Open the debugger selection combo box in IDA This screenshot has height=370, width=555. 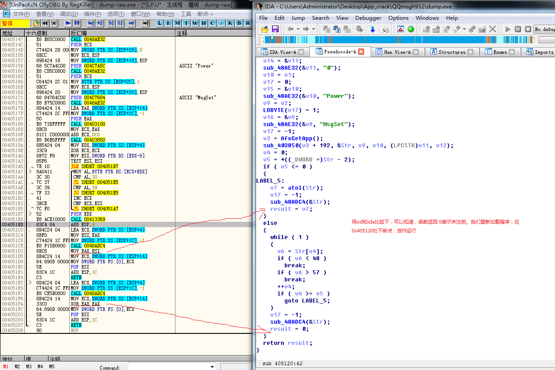(544, 29)
